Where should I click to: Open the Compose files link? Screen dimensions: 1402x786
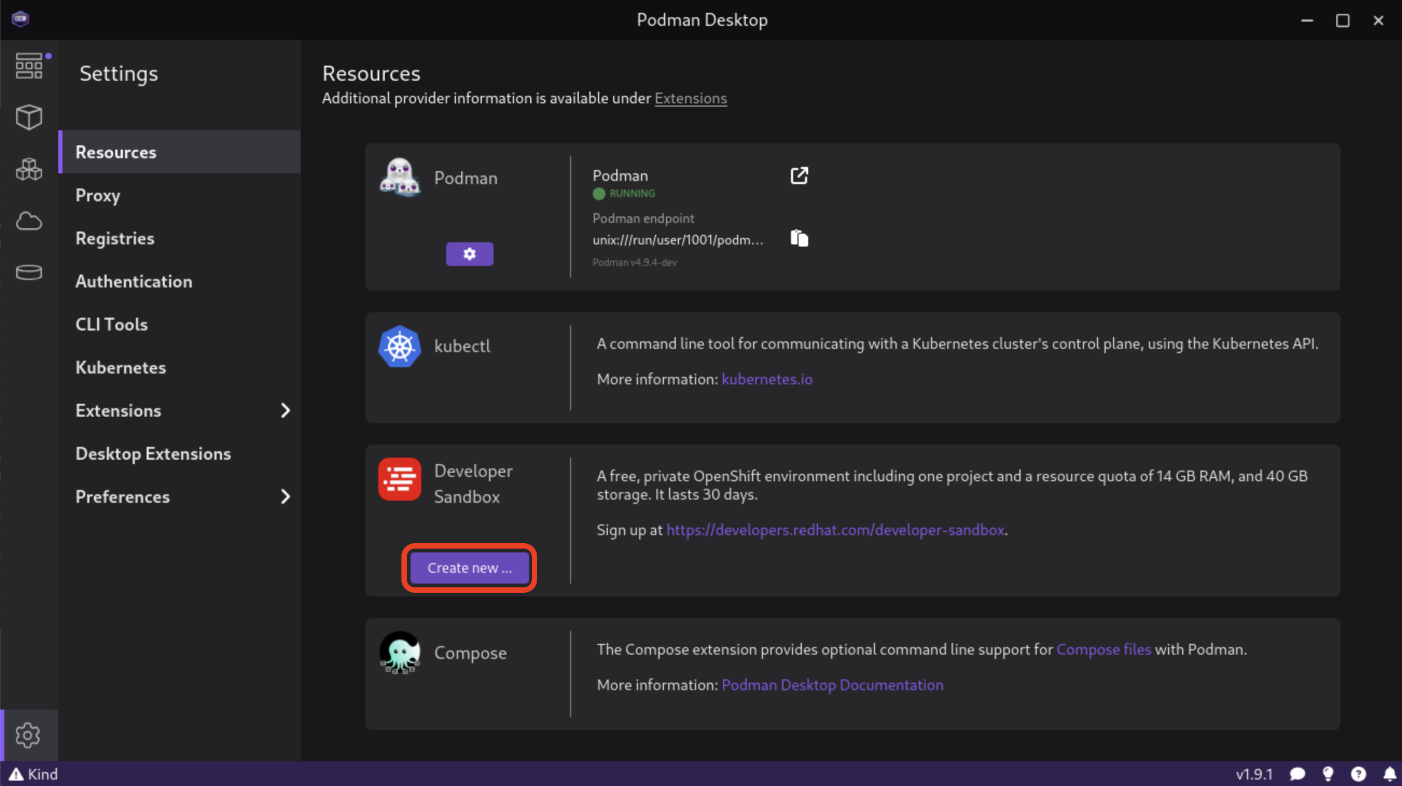(1103, 649)
